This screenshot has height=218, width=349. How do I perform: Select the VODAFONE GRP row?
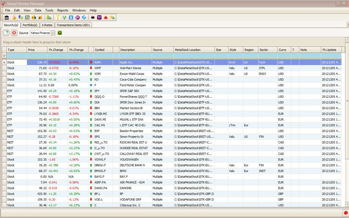click(172, 199)
